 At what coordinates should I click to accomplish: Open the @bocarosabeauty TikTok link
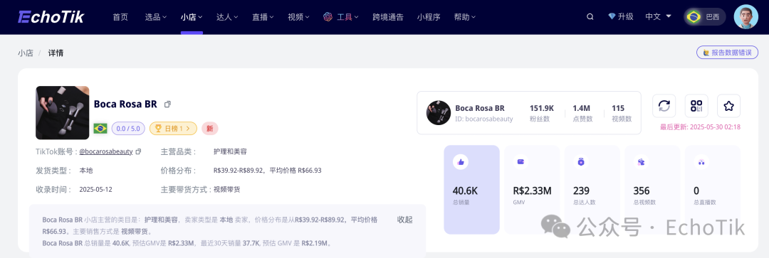pyautogui.click(x=106, y=152)
